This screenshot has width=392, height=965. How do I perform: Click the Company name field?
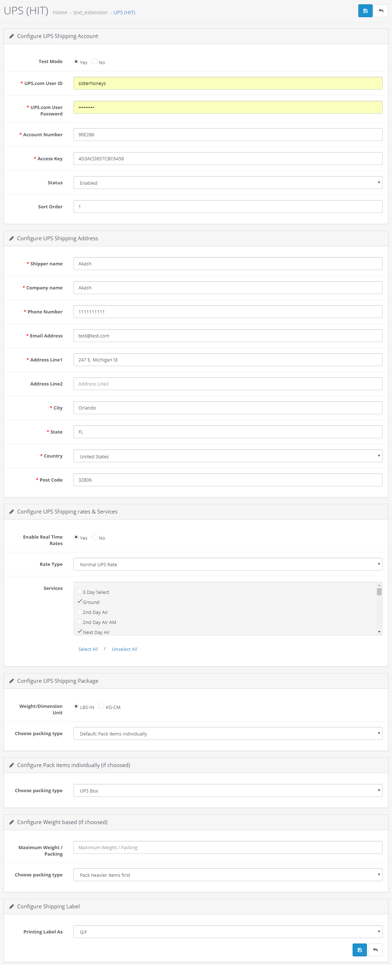click(228, 288)
